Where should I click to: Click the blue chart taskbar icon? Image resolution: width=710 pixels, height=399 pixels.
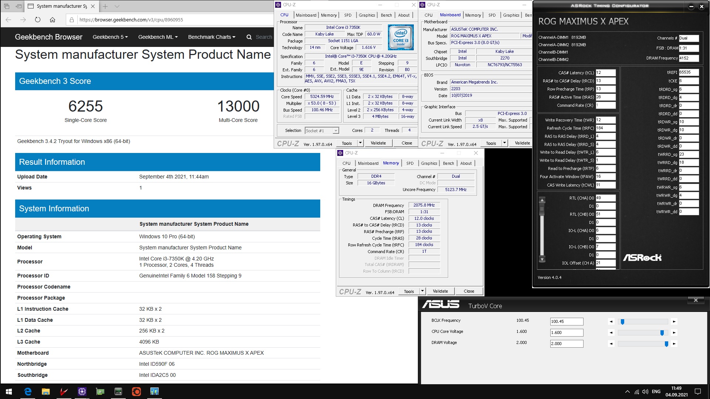155,391
